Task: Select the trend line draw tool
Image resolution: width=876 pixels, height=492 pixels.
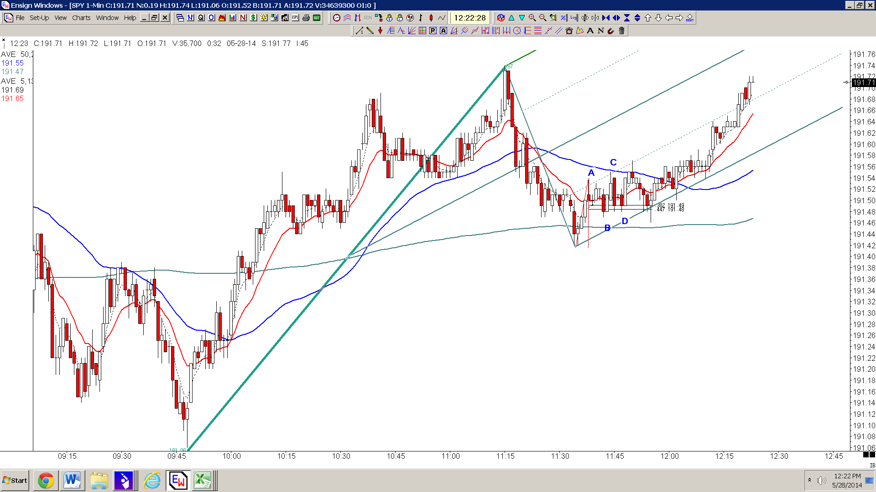Action: [x=360, y=31]
